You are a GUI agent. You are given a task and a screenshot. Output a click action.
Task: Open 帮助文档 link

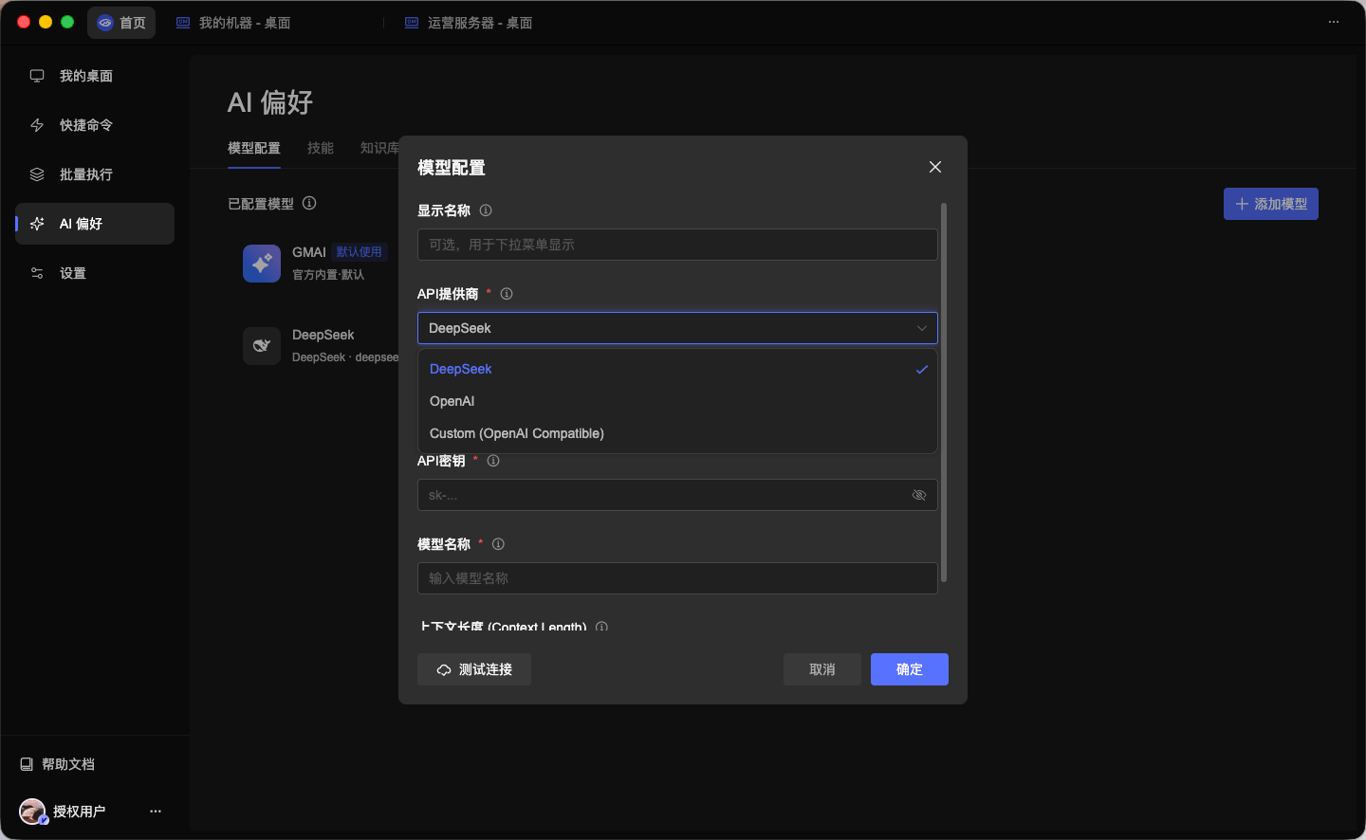coord(58,764)
